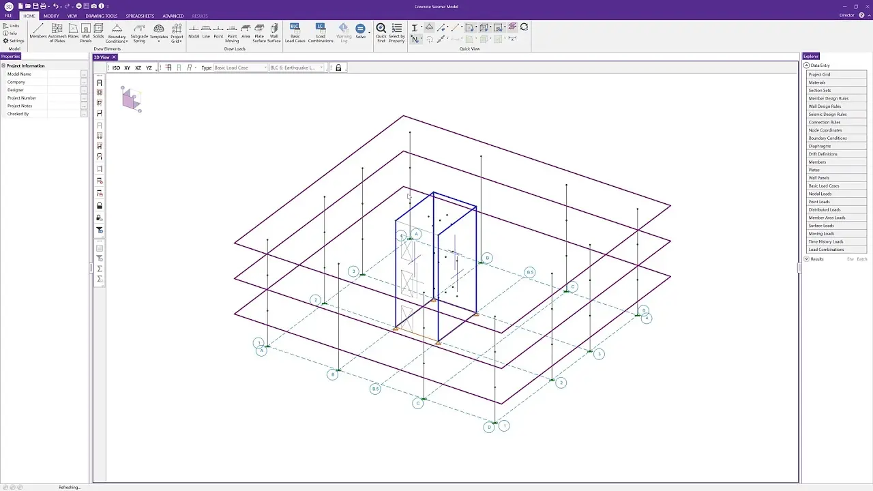Select the Wall Panels draw tool
The width and height of the screenshot is (873, 491).
(86, 33)
